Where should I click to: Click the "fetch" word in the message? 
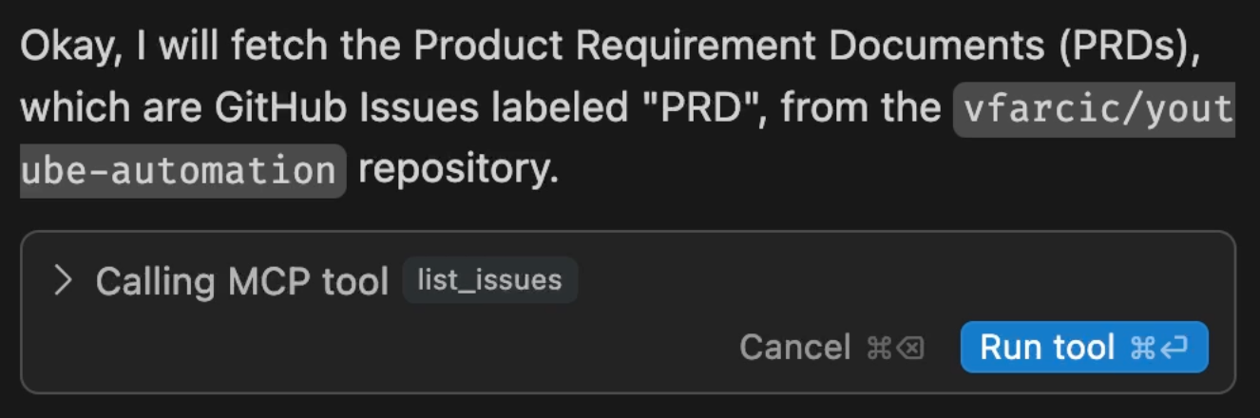point(278,47)
